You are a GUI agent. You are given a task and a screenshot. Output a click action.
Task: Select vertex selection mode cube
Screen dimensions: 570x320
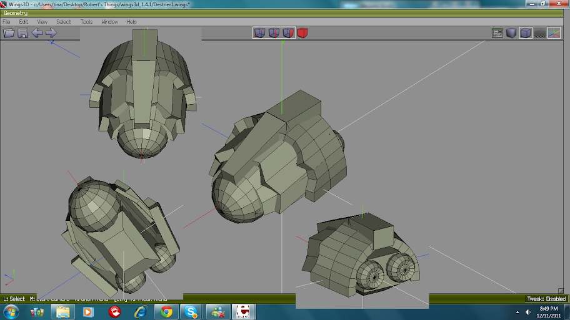[x=259, y=33]
